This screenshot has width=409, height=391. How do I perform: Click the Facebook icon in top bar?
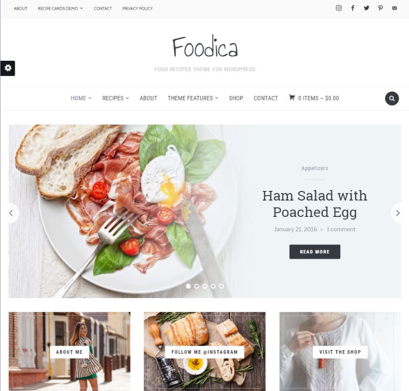[x=353, y=8]
